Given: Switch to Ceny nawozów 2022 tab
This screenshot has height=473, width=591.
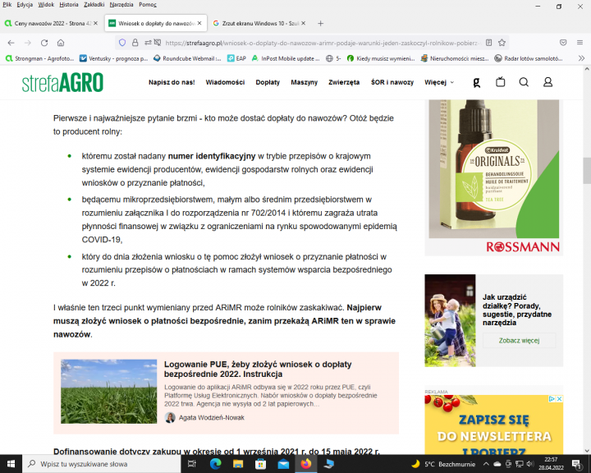Looking at the screenshot, I should tap(52, 23).
